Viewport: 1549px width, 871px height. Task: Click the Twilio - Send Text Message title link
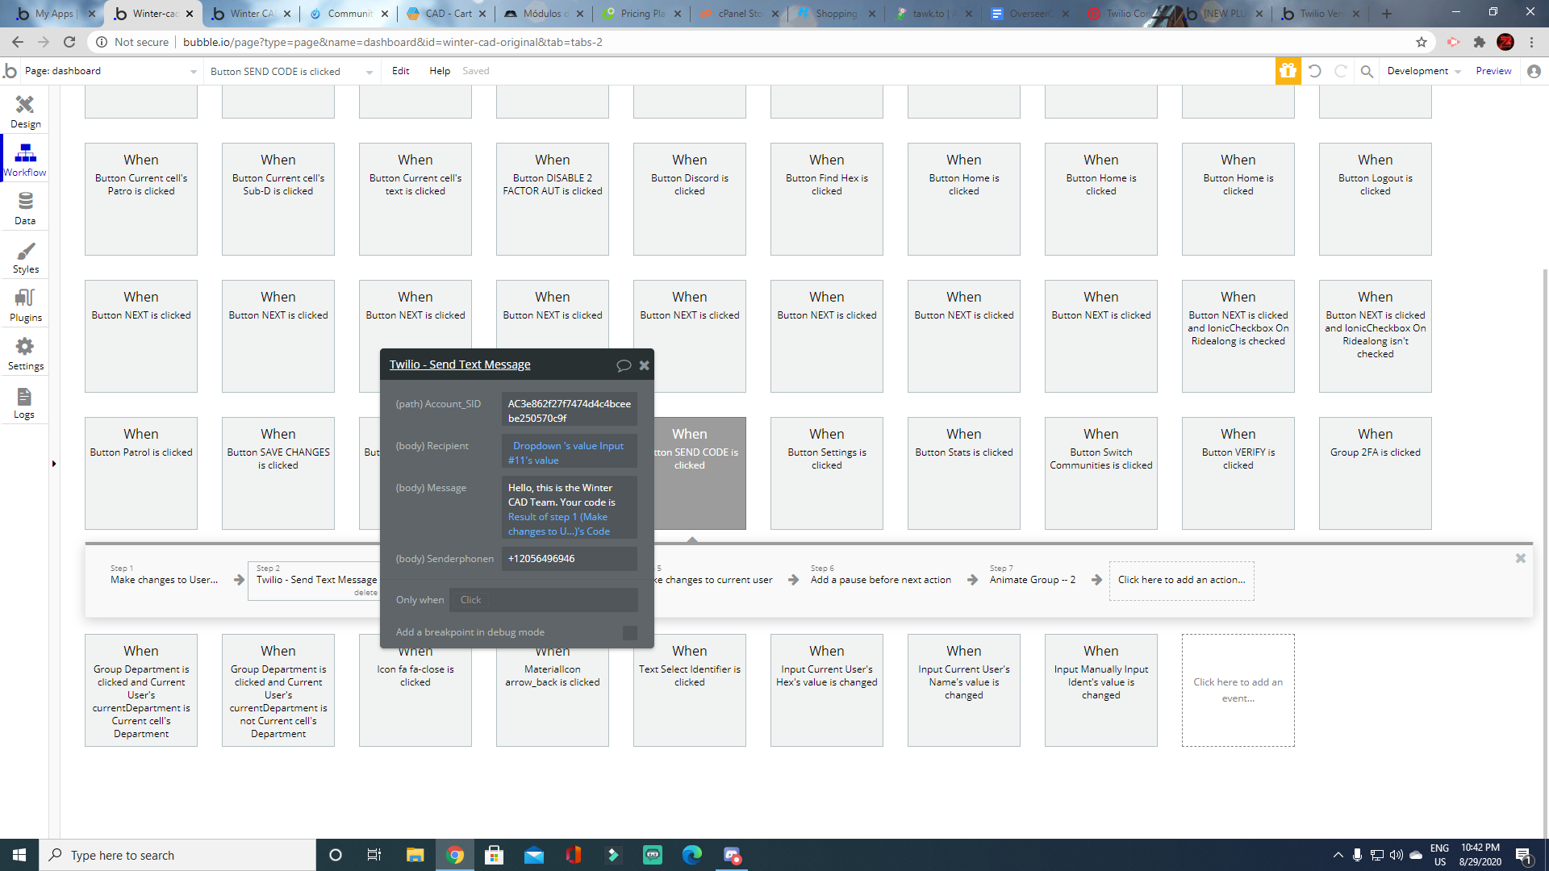click(460, 365)
